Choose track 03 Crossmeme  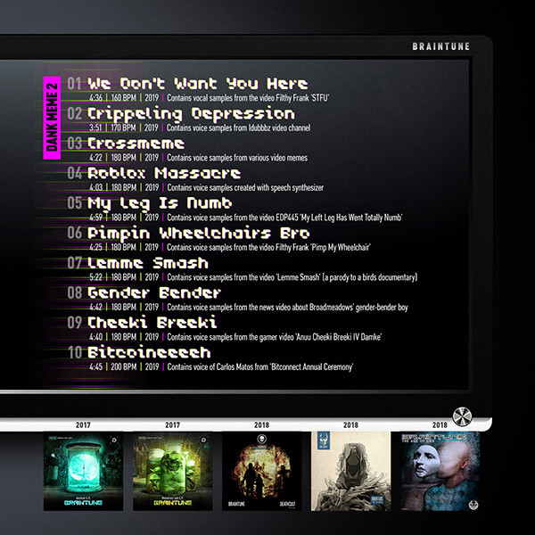pos(136,144)
